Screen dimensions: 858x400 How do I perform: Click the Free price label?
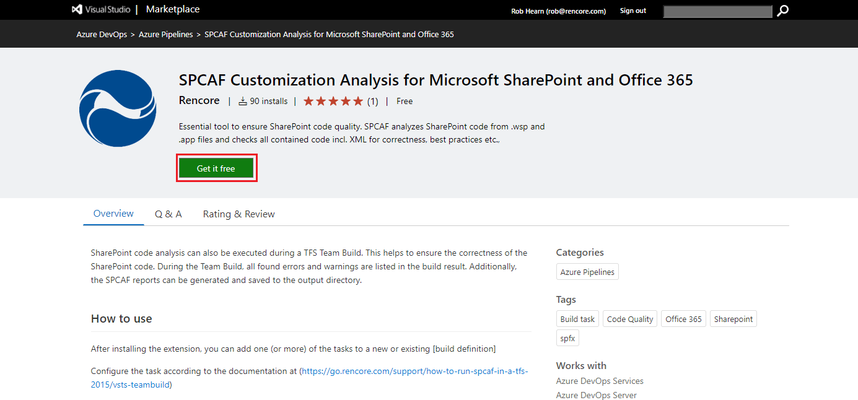(x=405, y=101)
